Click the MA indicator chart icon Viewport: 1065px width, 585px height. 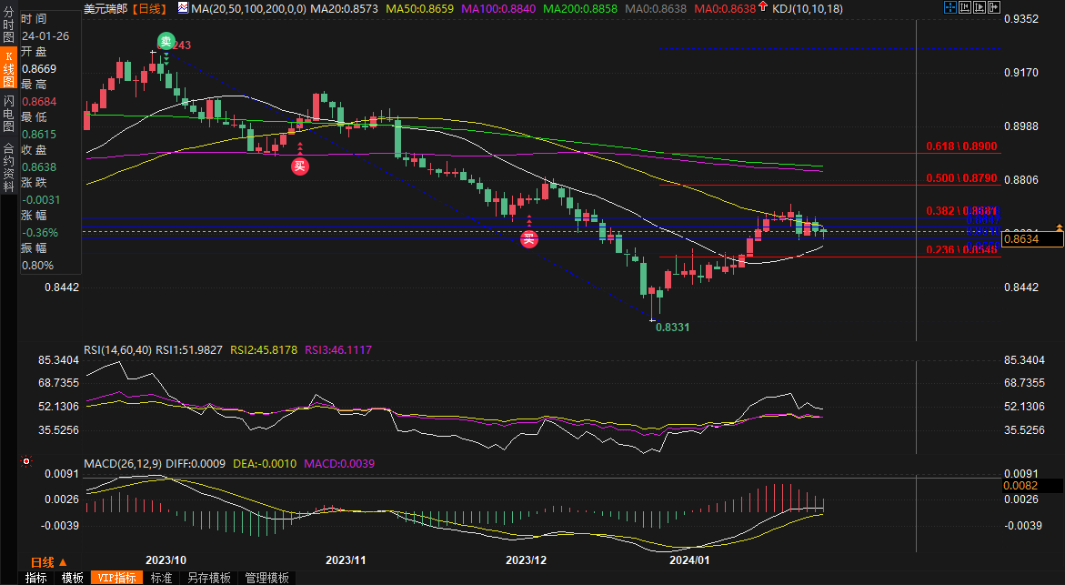[184, 8]
